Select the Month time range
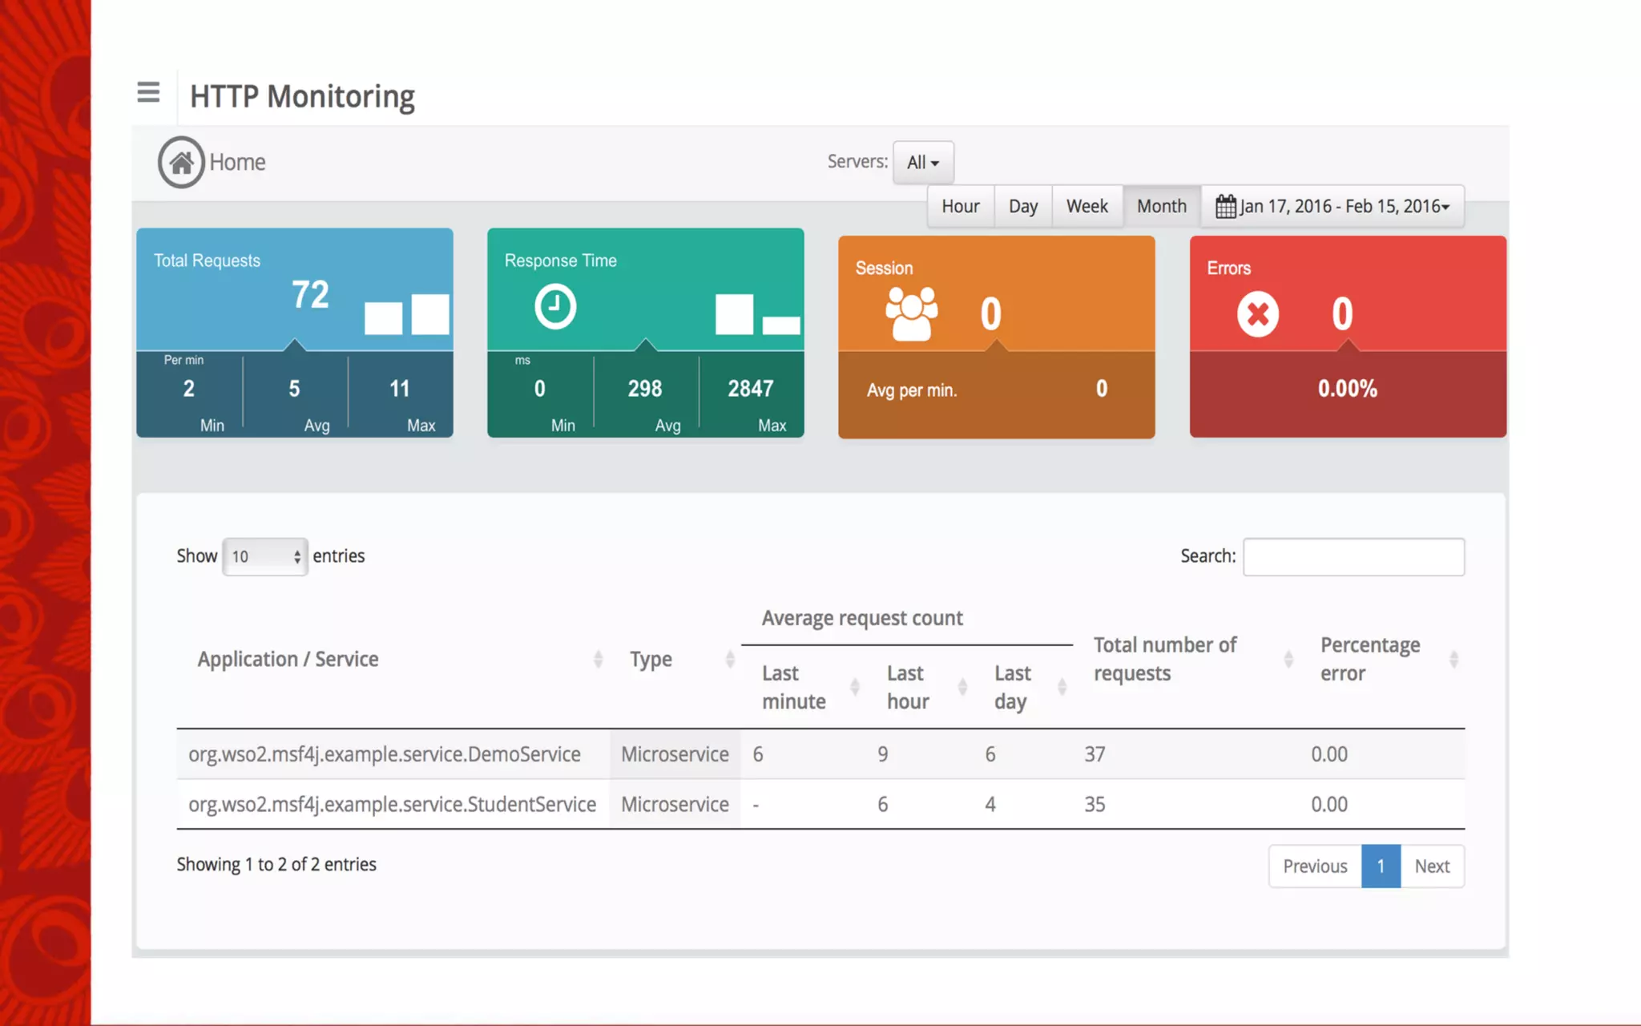The height and width of the screenshot is (1026, 1641). click(1161, 207)
